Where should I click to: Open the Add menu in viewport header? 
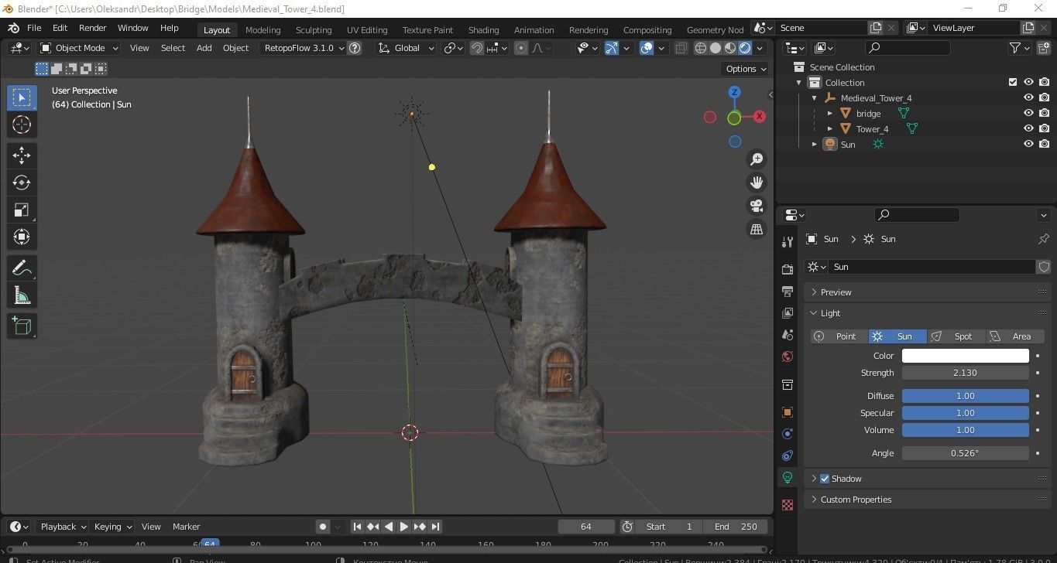click(x=204, y=48)
